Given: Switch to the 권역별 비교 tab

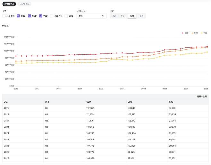Looking at the screenshot, I should tap(8, 4).
